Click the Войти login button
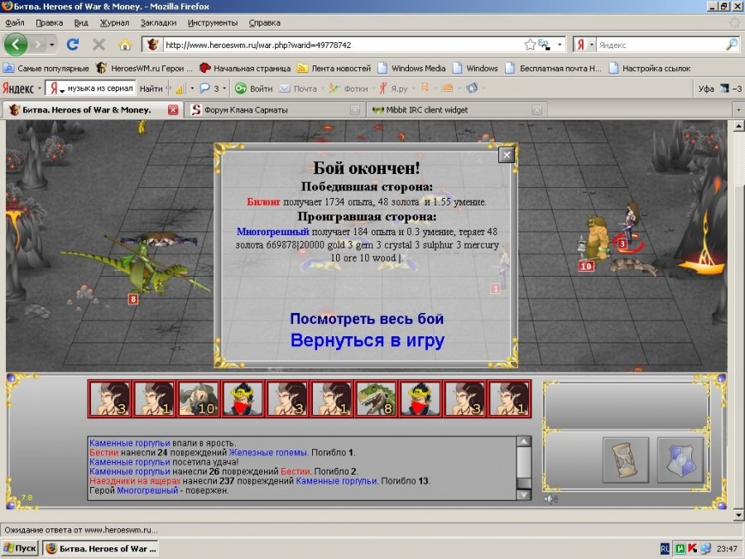This screenshot has width=745, height=559. [254, 89]
